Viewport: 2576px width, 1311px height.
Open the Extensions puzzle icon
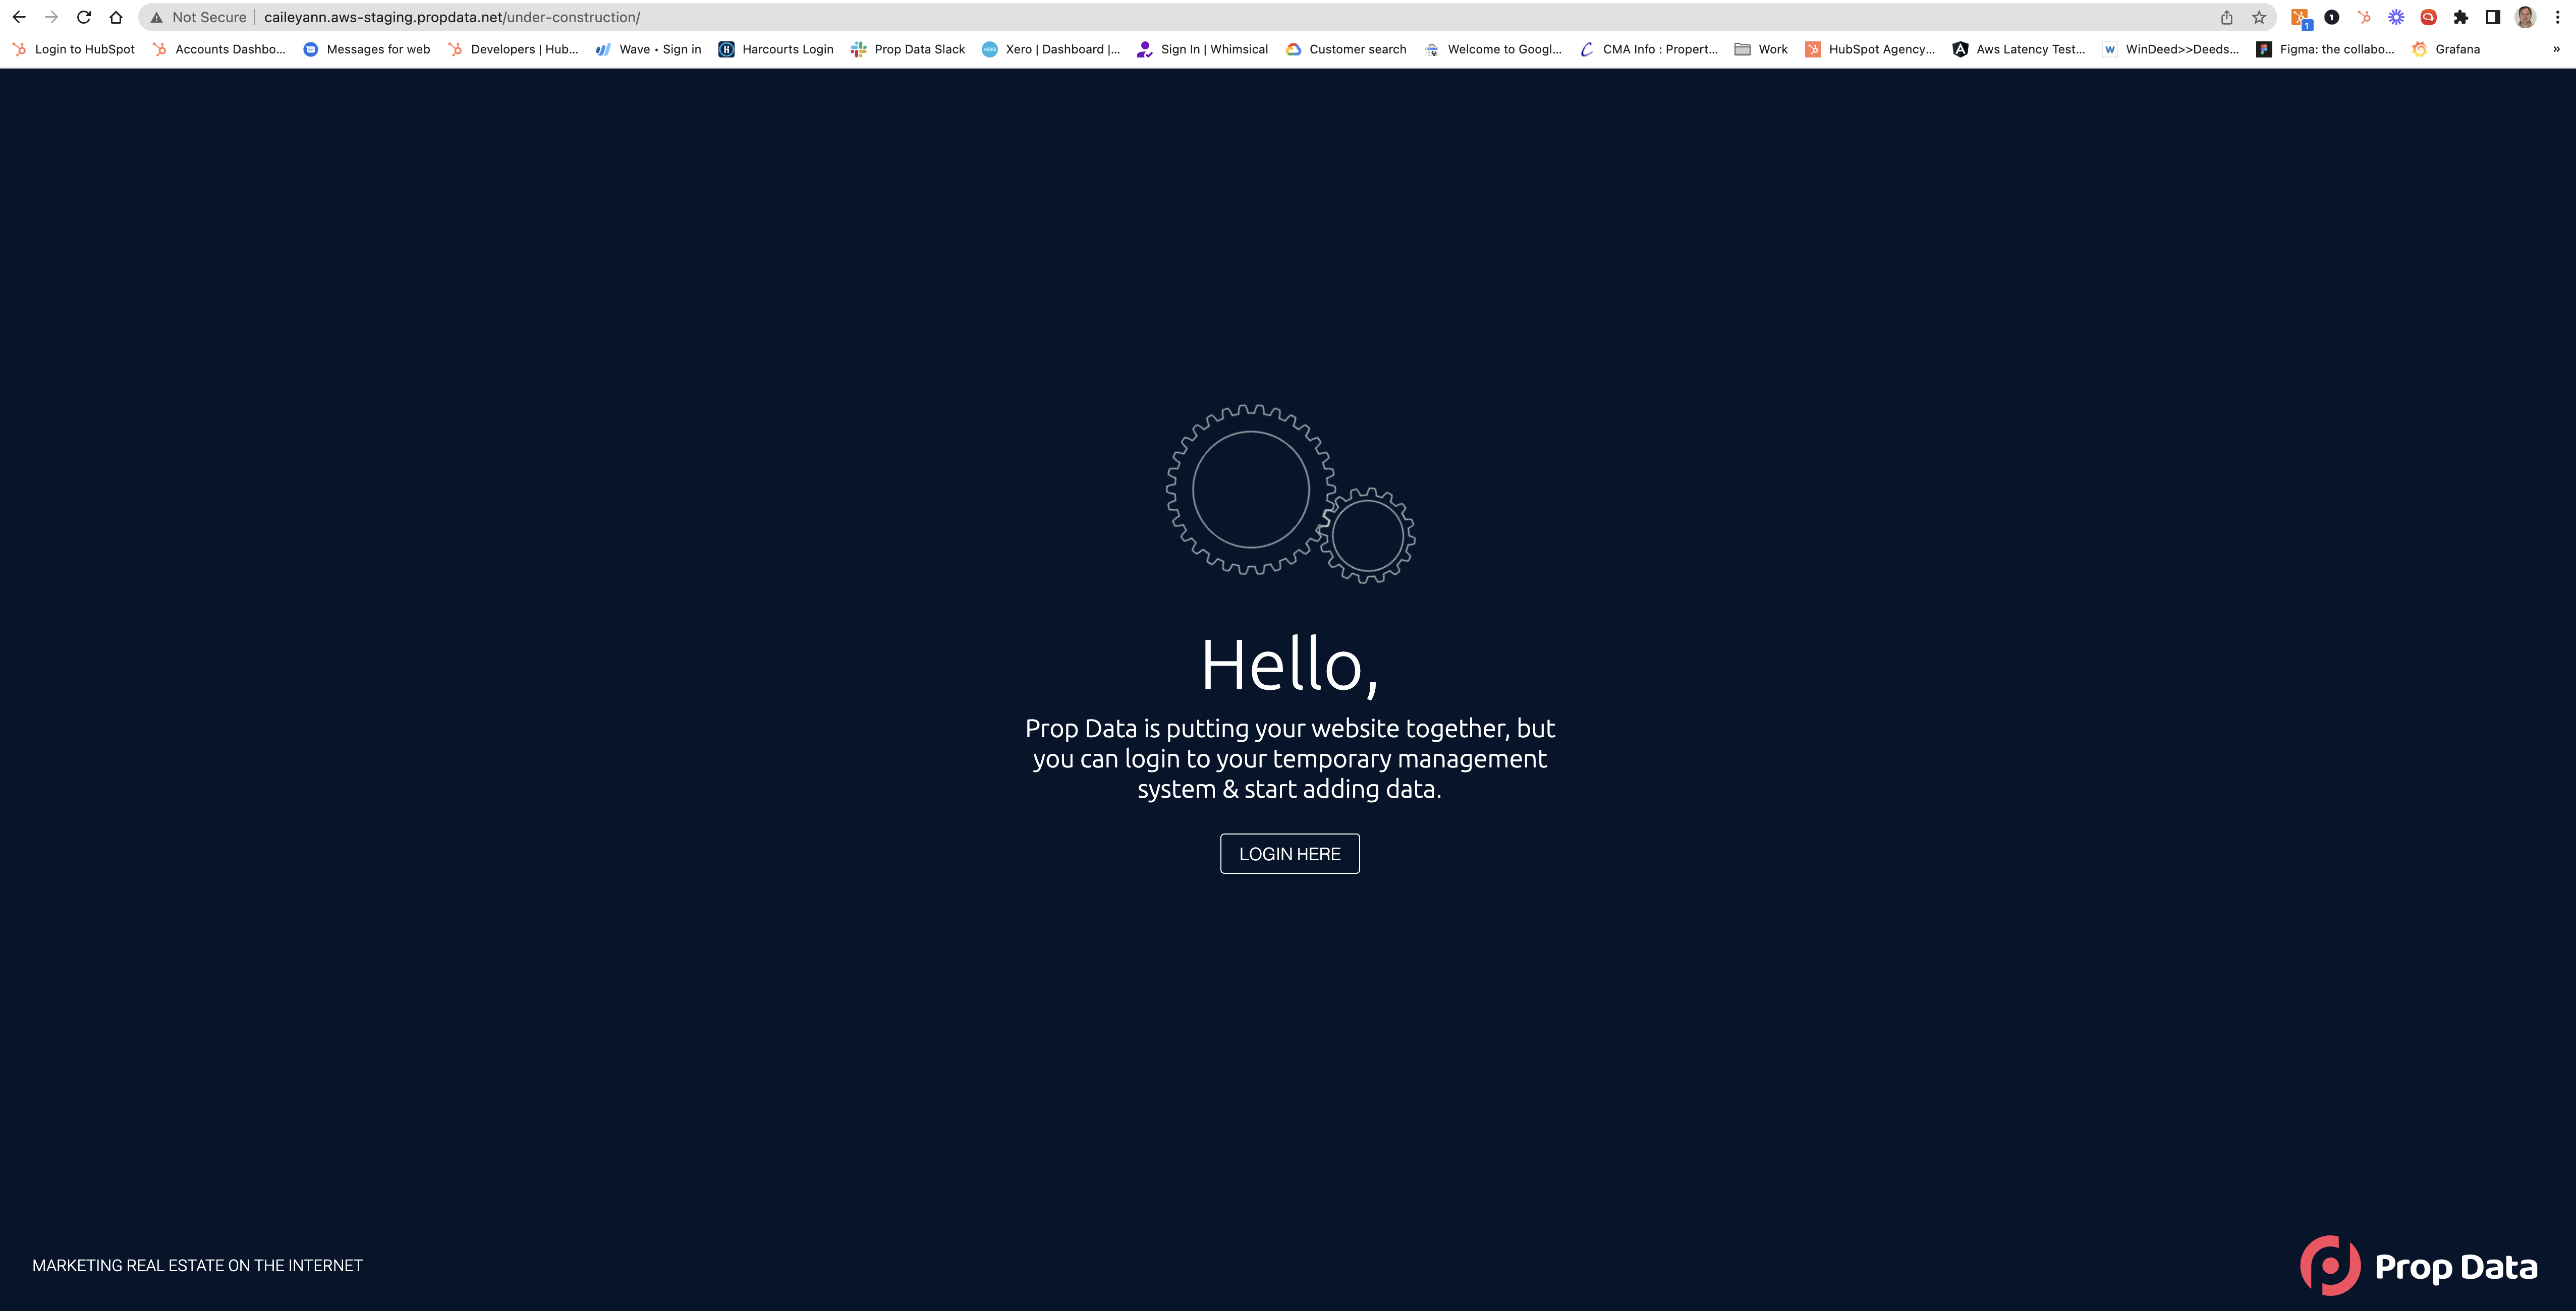(2461, 17)
